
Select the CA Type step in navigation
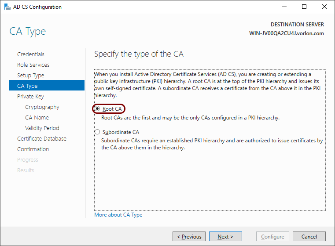(x=47, y=85)
